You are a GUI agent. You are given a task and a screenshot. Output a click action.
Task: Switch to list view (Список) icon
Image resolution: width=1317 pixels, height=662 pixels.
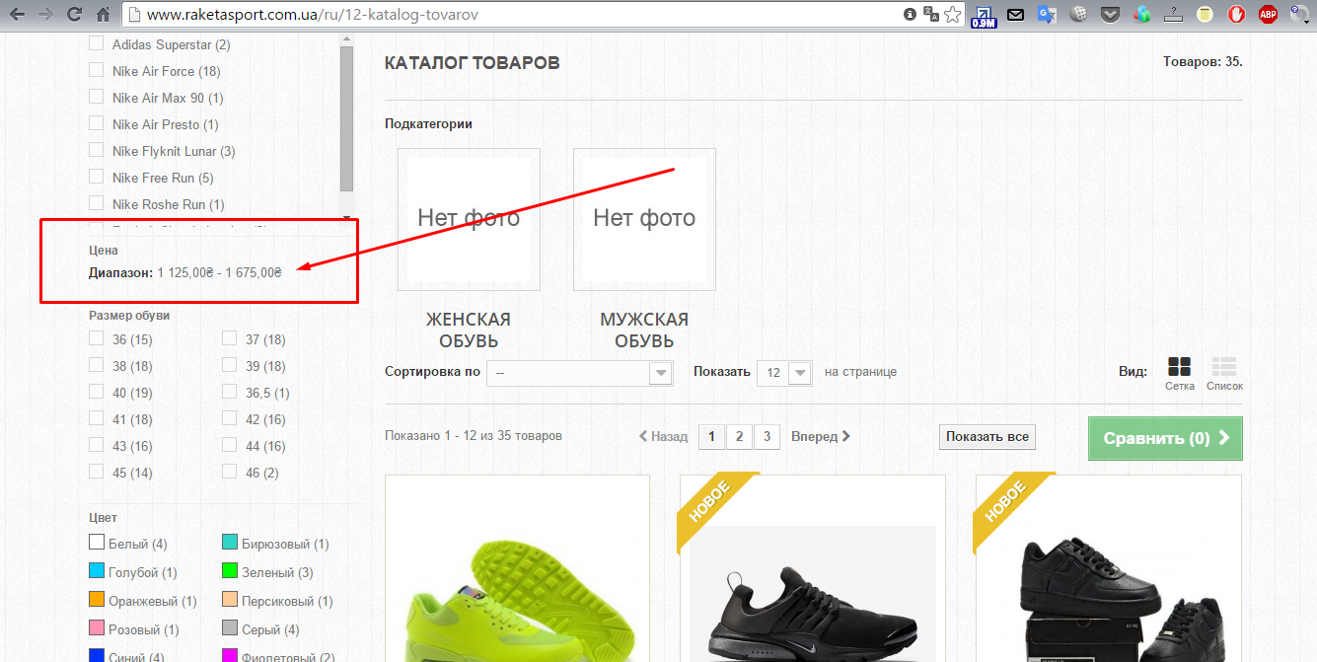1224,368
